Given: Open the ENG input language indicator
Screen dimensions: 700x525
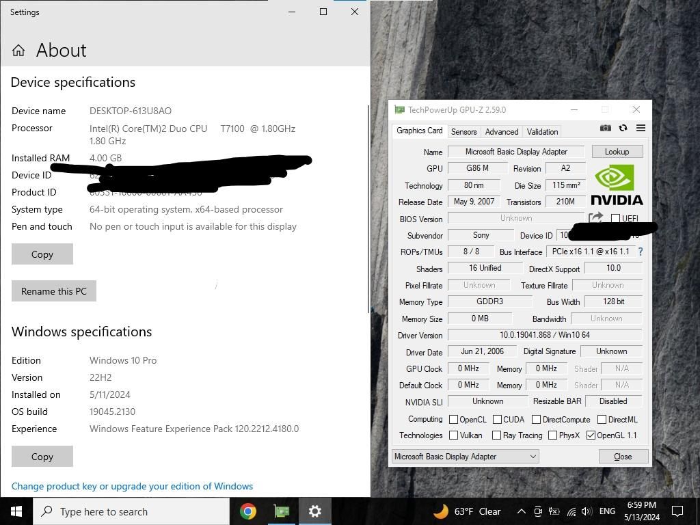Looking at the screenshot, I should coord(607,511).
